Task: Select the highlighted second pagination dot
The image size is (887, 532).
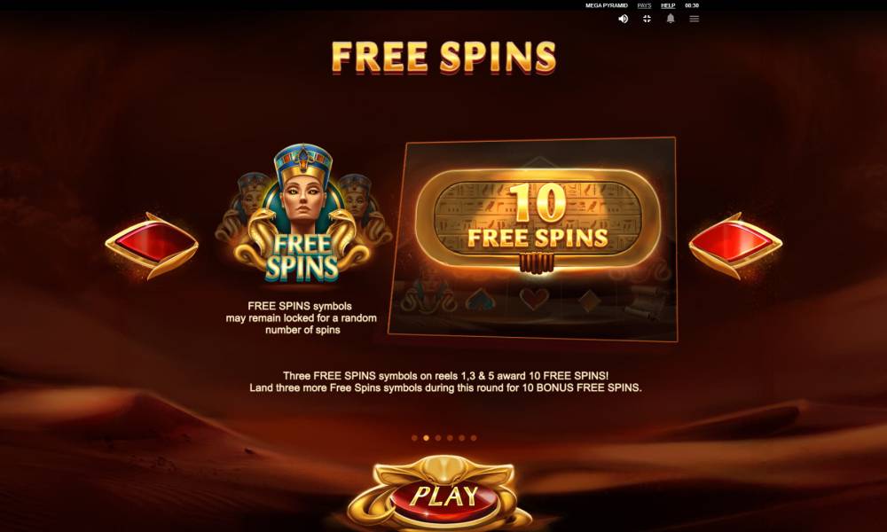Action: 426,438
